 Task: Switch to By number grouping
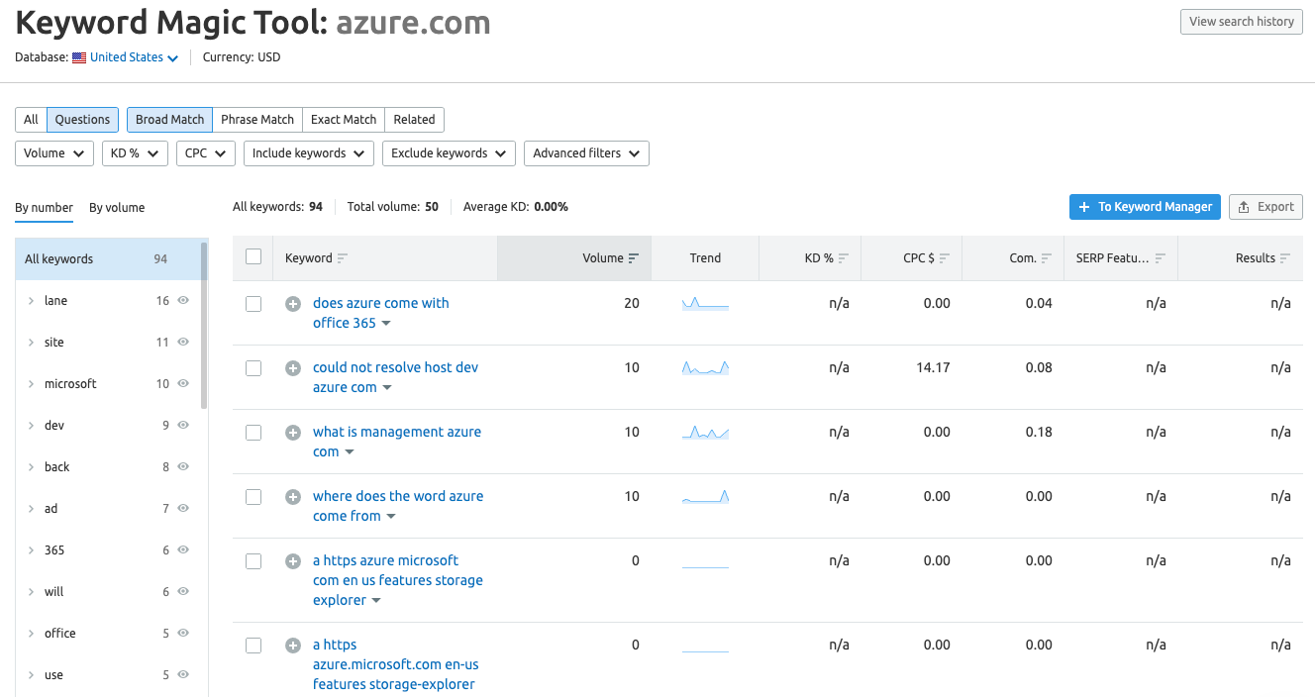[44, 208]
